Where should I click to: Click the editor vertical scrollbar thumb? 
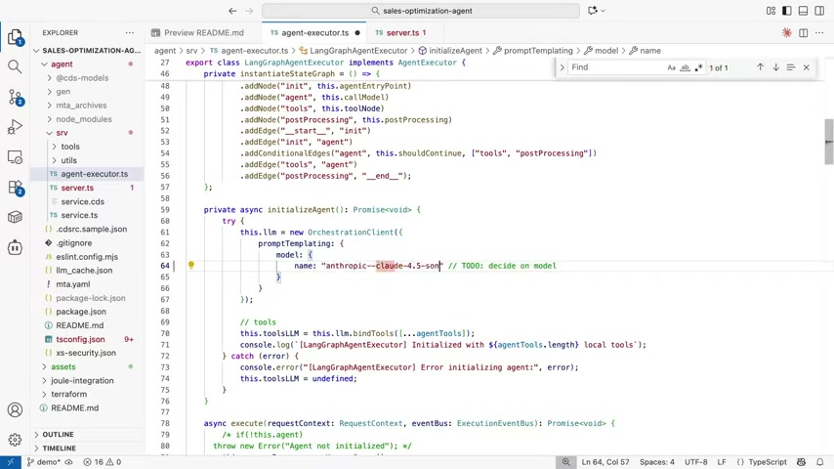pos(829,142)
